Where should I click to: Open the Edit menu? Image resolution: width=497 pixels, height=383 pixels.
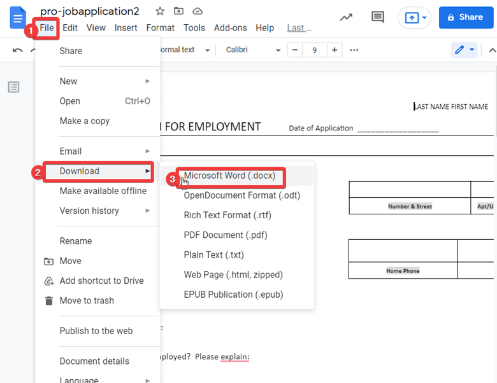click(x=70, y=28)
